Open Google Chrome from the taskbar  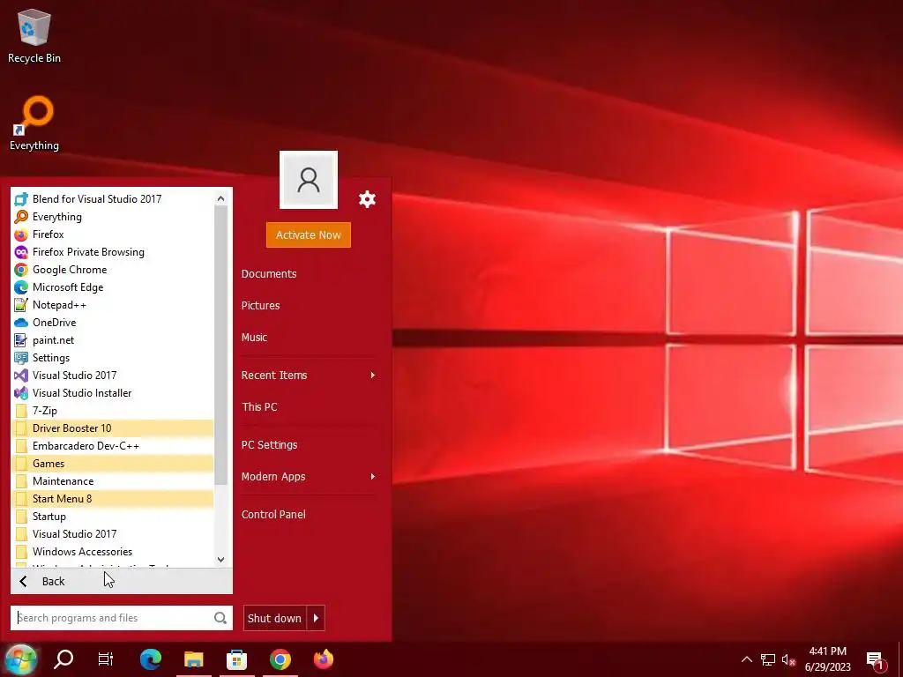tap(280, 659)
